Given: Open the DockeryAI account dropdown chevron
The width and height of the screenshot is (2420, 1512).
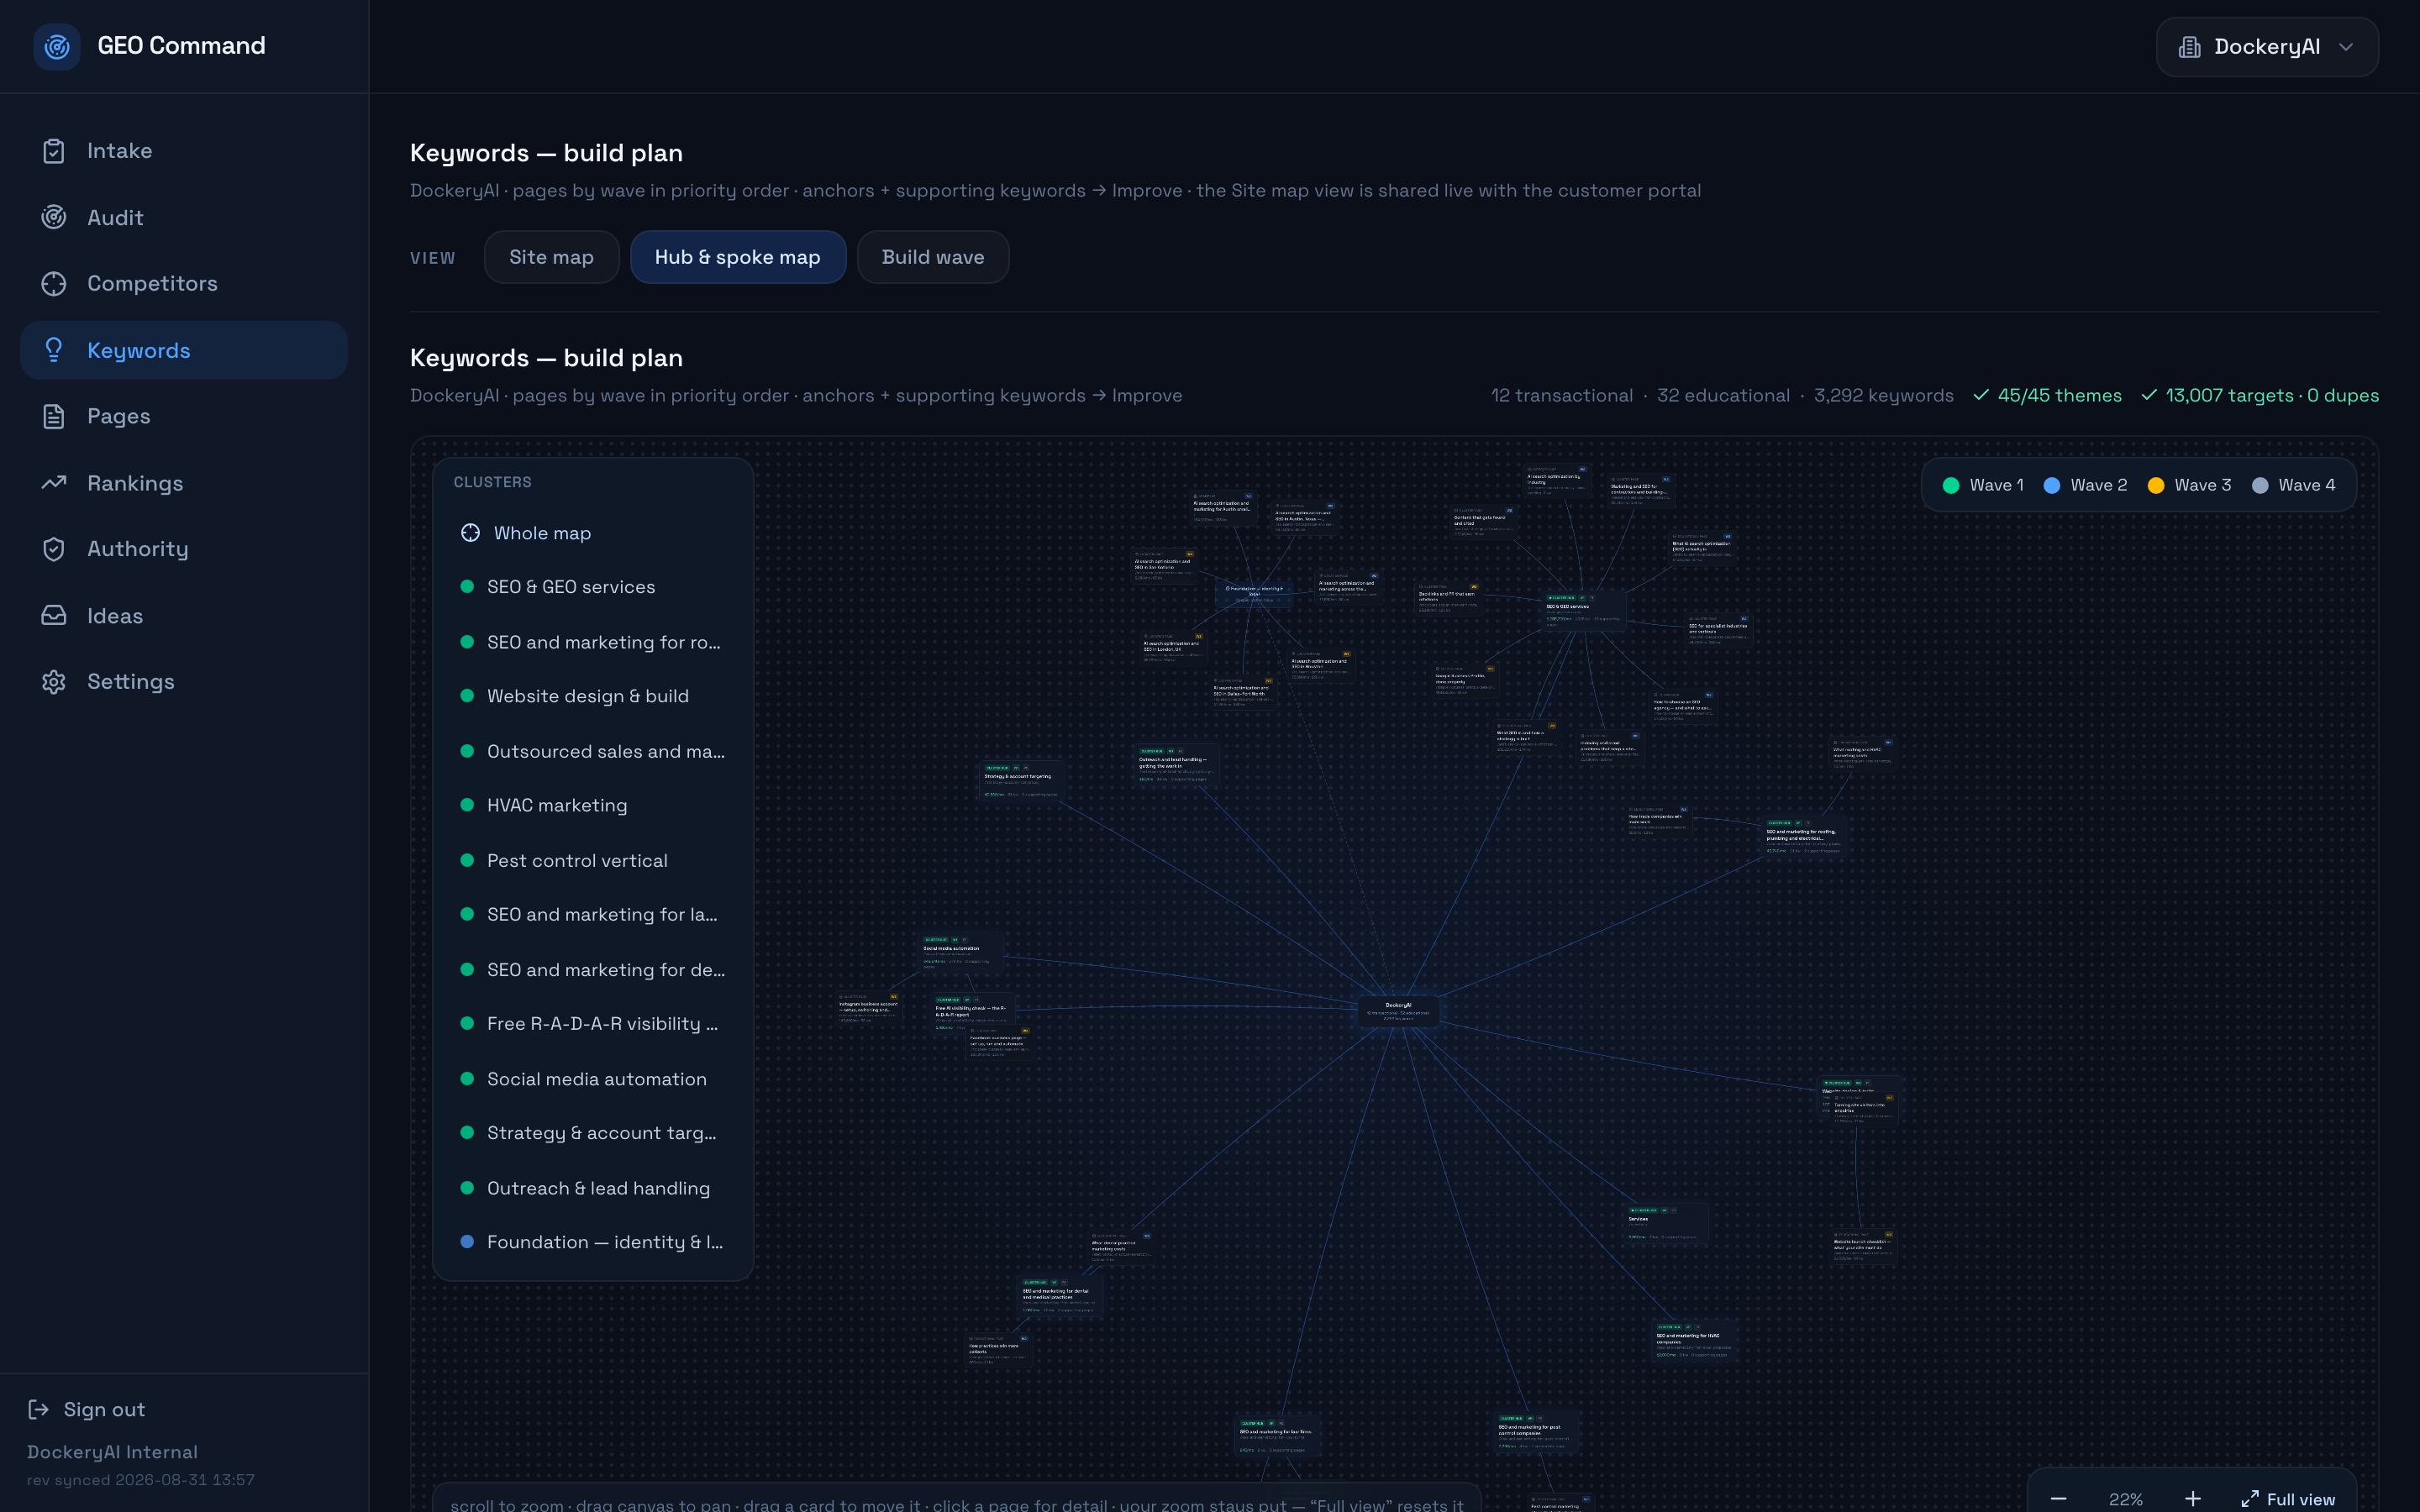Looking at the screenshot, I should coord(2346,47).
